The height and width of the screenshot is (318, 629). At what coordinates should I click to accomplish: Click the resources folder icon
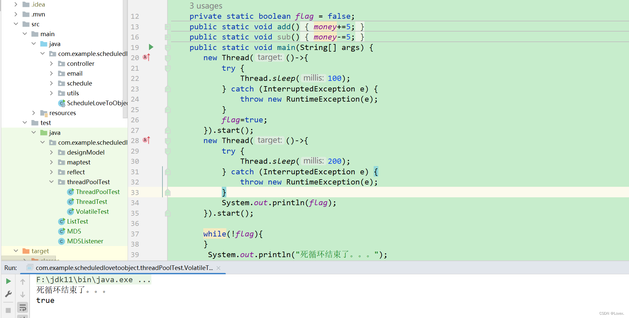tap(44, 113)
